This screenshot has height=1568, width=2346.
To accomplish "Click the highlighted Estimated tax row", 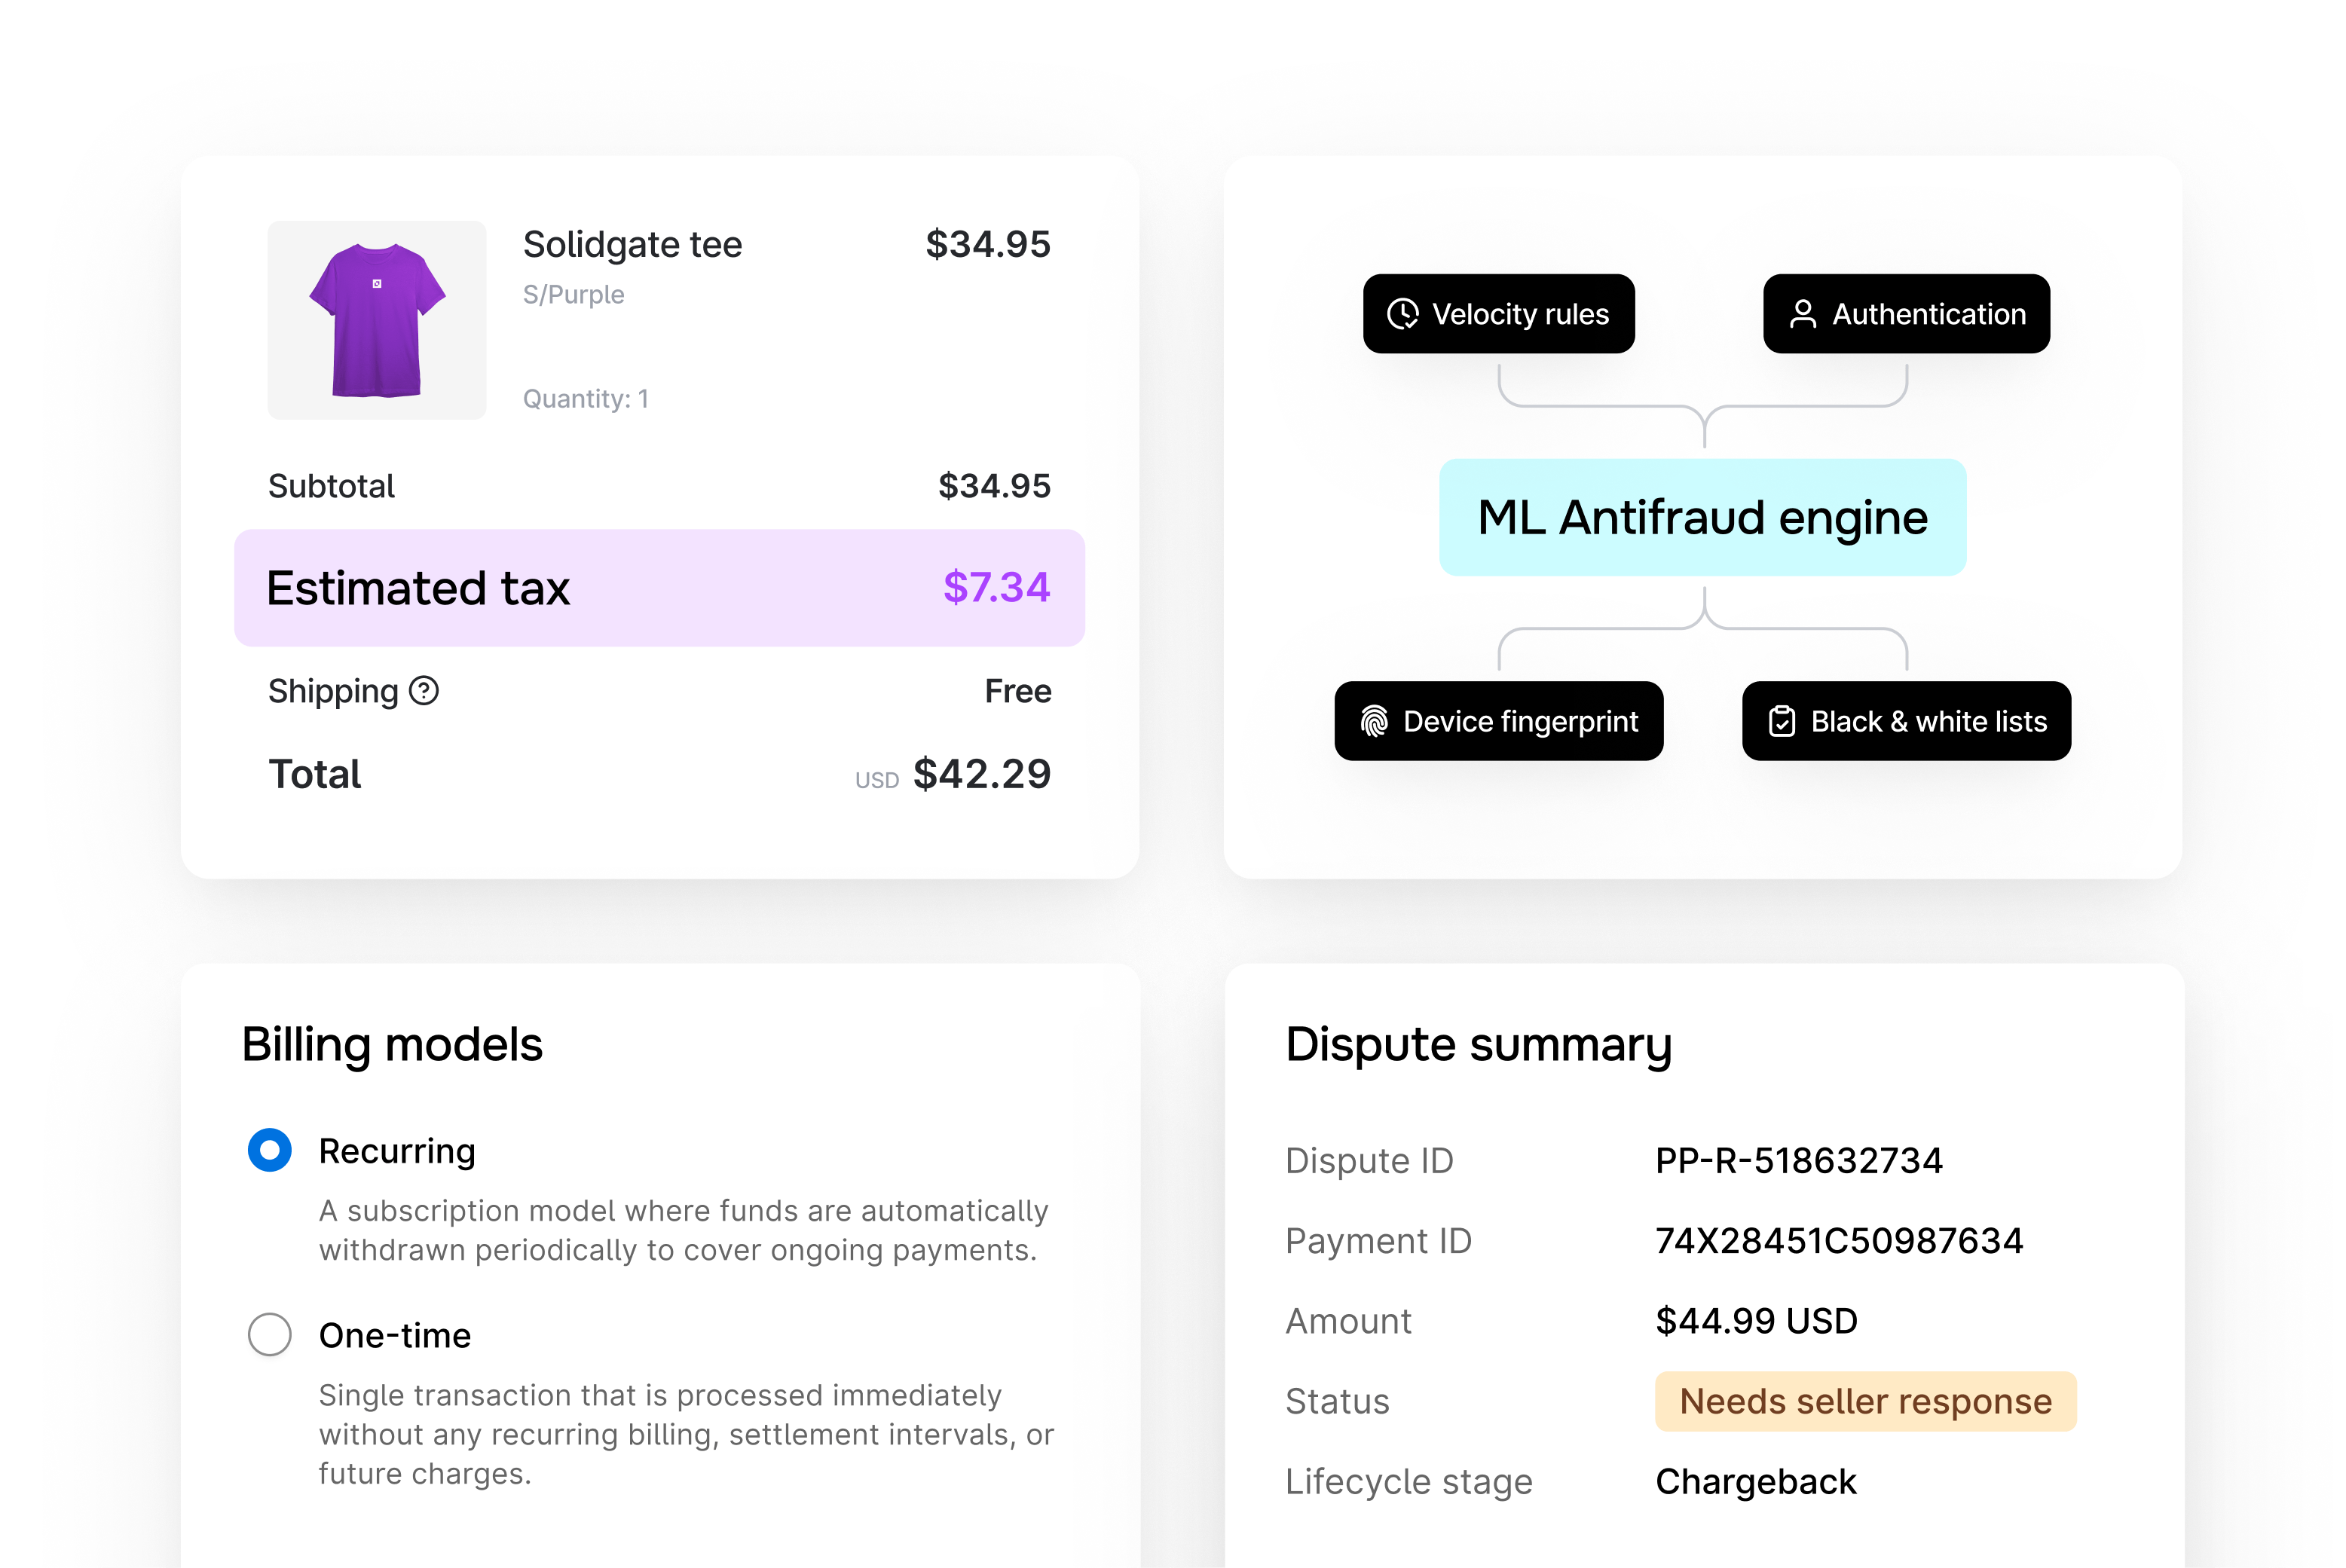I will 659,588.
